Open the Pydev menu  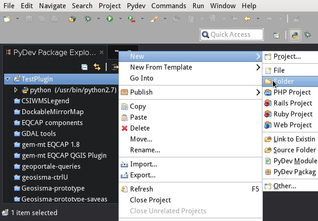pyautogui.click(x=136, y=6)
